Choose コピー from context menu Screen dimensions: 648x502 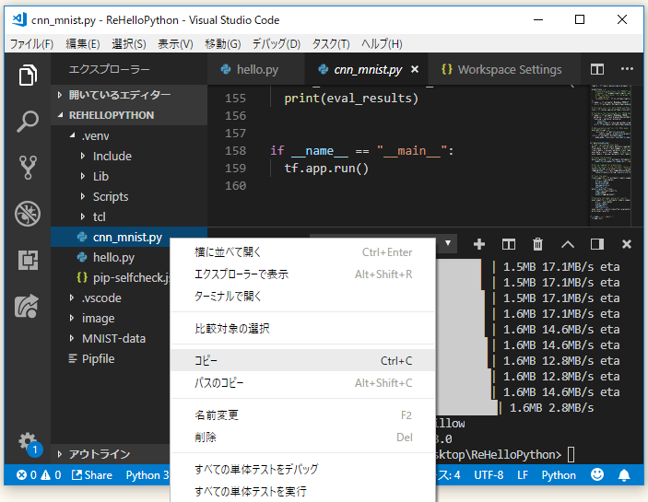point(303,361)
